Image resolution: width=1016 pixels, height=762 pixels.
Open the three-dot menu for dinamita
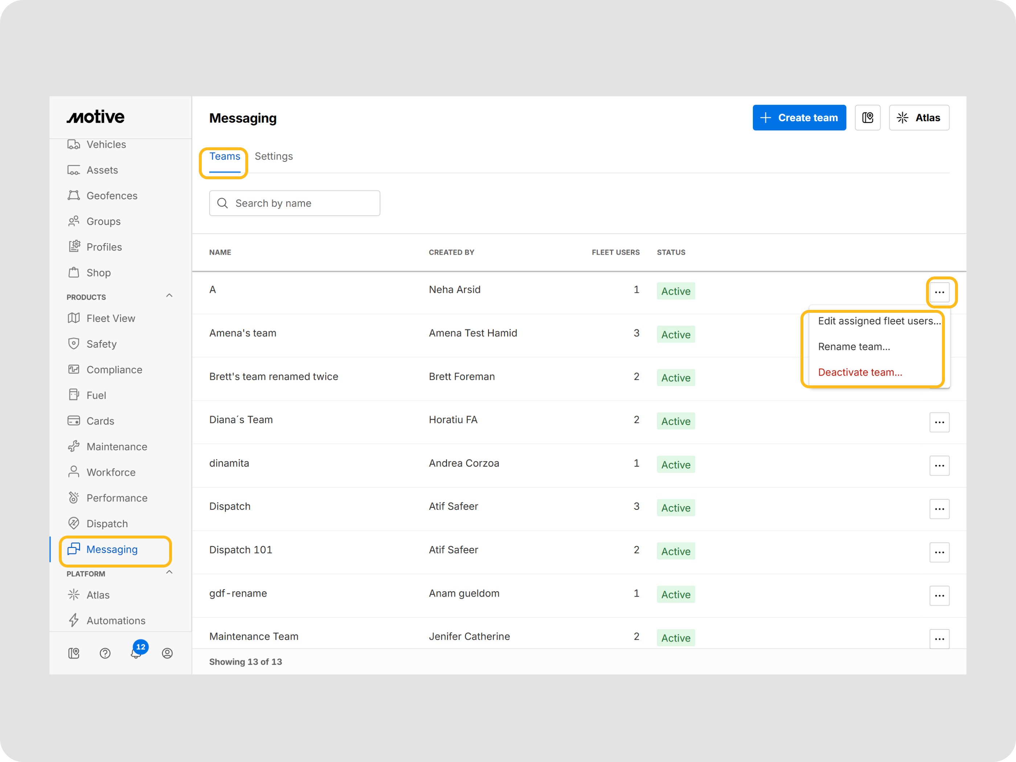pyautogui.click(x=940, y=466)
